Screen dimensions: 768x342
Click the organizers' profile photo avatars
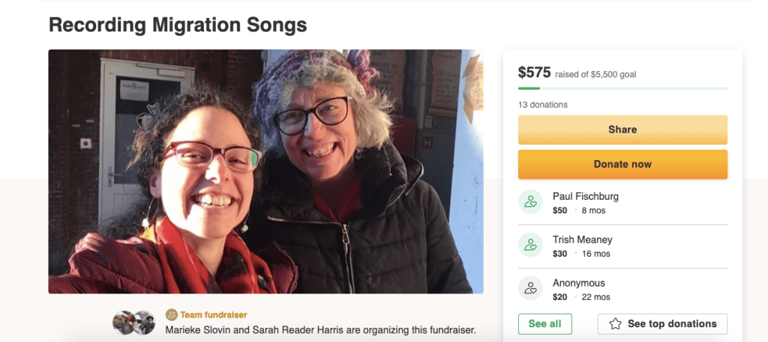133,323
